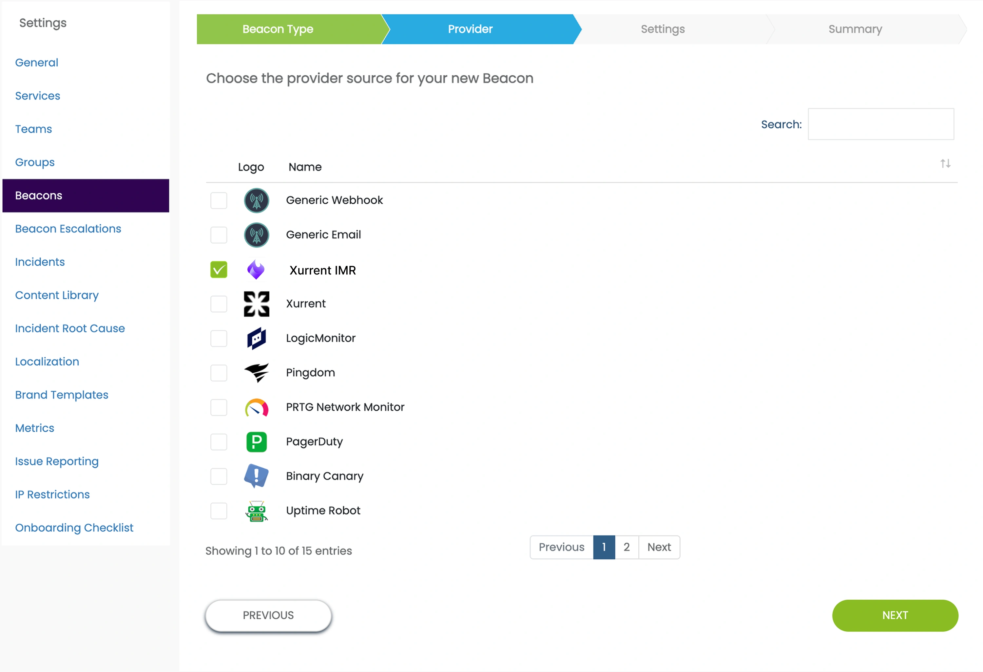Click the Xurrent IMR flame logo
Image resolution: width=983 pixels, height=672 pixels.
click(x=256, y=270)
